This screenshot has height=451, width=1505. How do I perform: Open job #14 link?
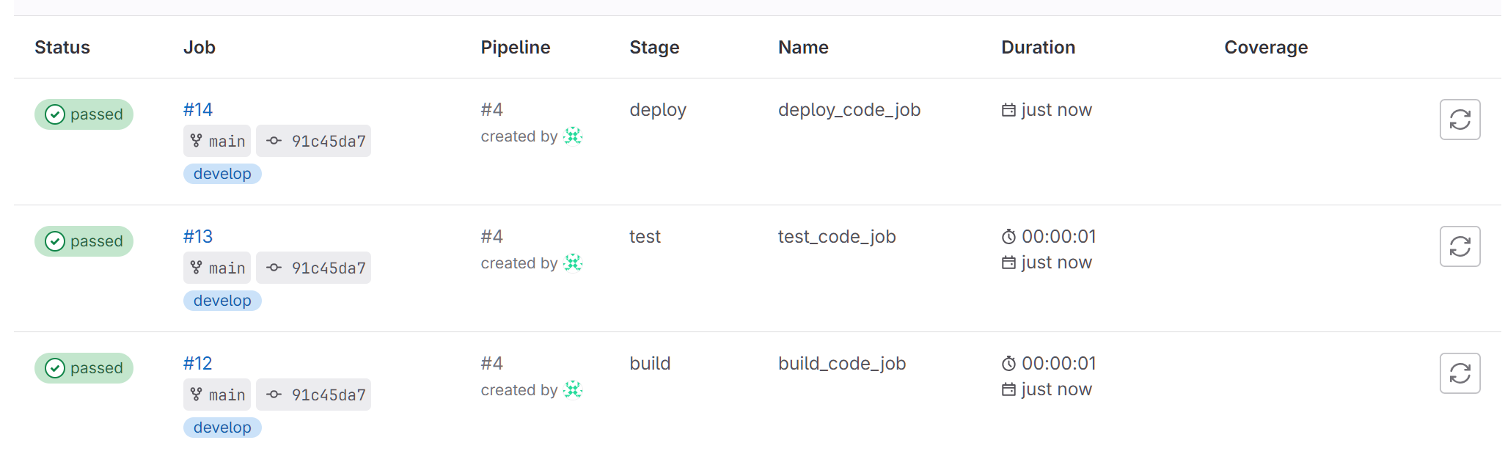pyautogui.click(x=197, y=110)
